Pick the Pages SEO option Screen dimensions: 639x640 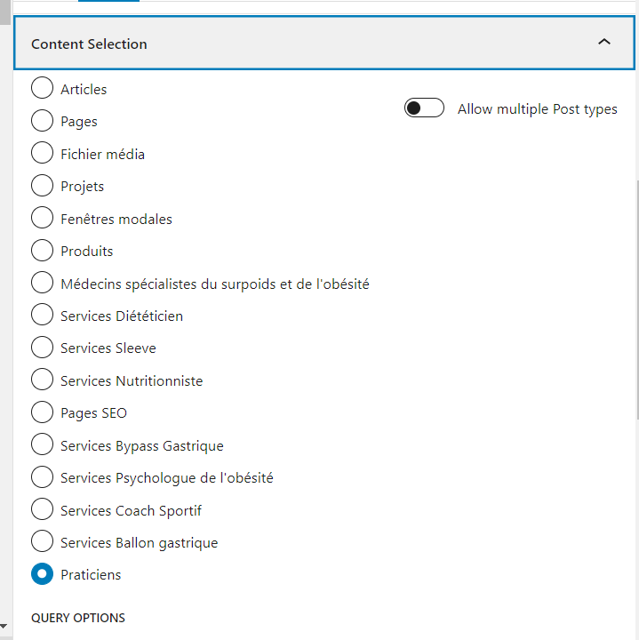pos(42,412)
